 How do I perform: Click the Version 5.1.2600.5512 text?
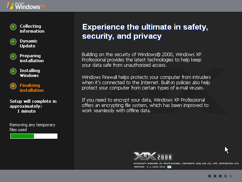[150, 167]
